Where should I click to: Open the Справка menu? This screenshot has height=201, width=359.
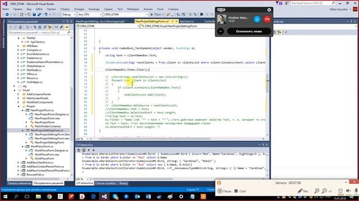173,9
